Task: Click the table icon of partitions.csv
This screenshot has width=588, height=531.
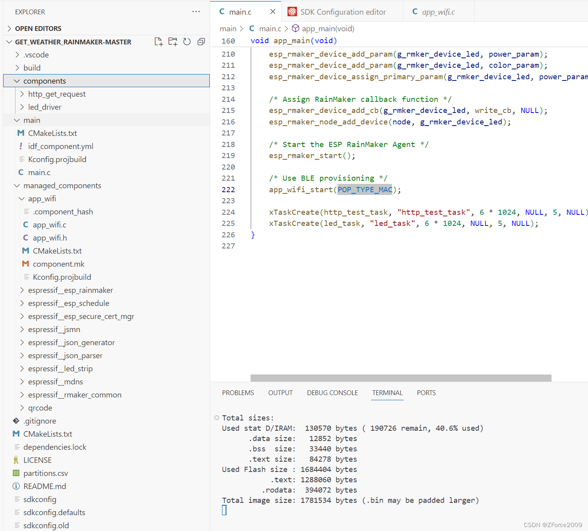Action: tap(16, 473)
